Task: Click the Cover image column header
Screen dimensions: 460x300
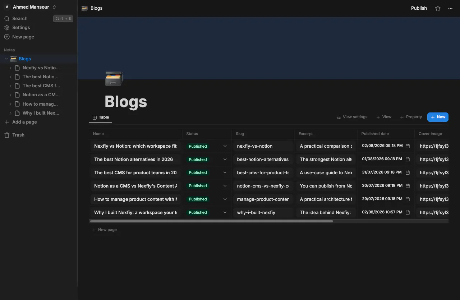Action: coord(432,134)
